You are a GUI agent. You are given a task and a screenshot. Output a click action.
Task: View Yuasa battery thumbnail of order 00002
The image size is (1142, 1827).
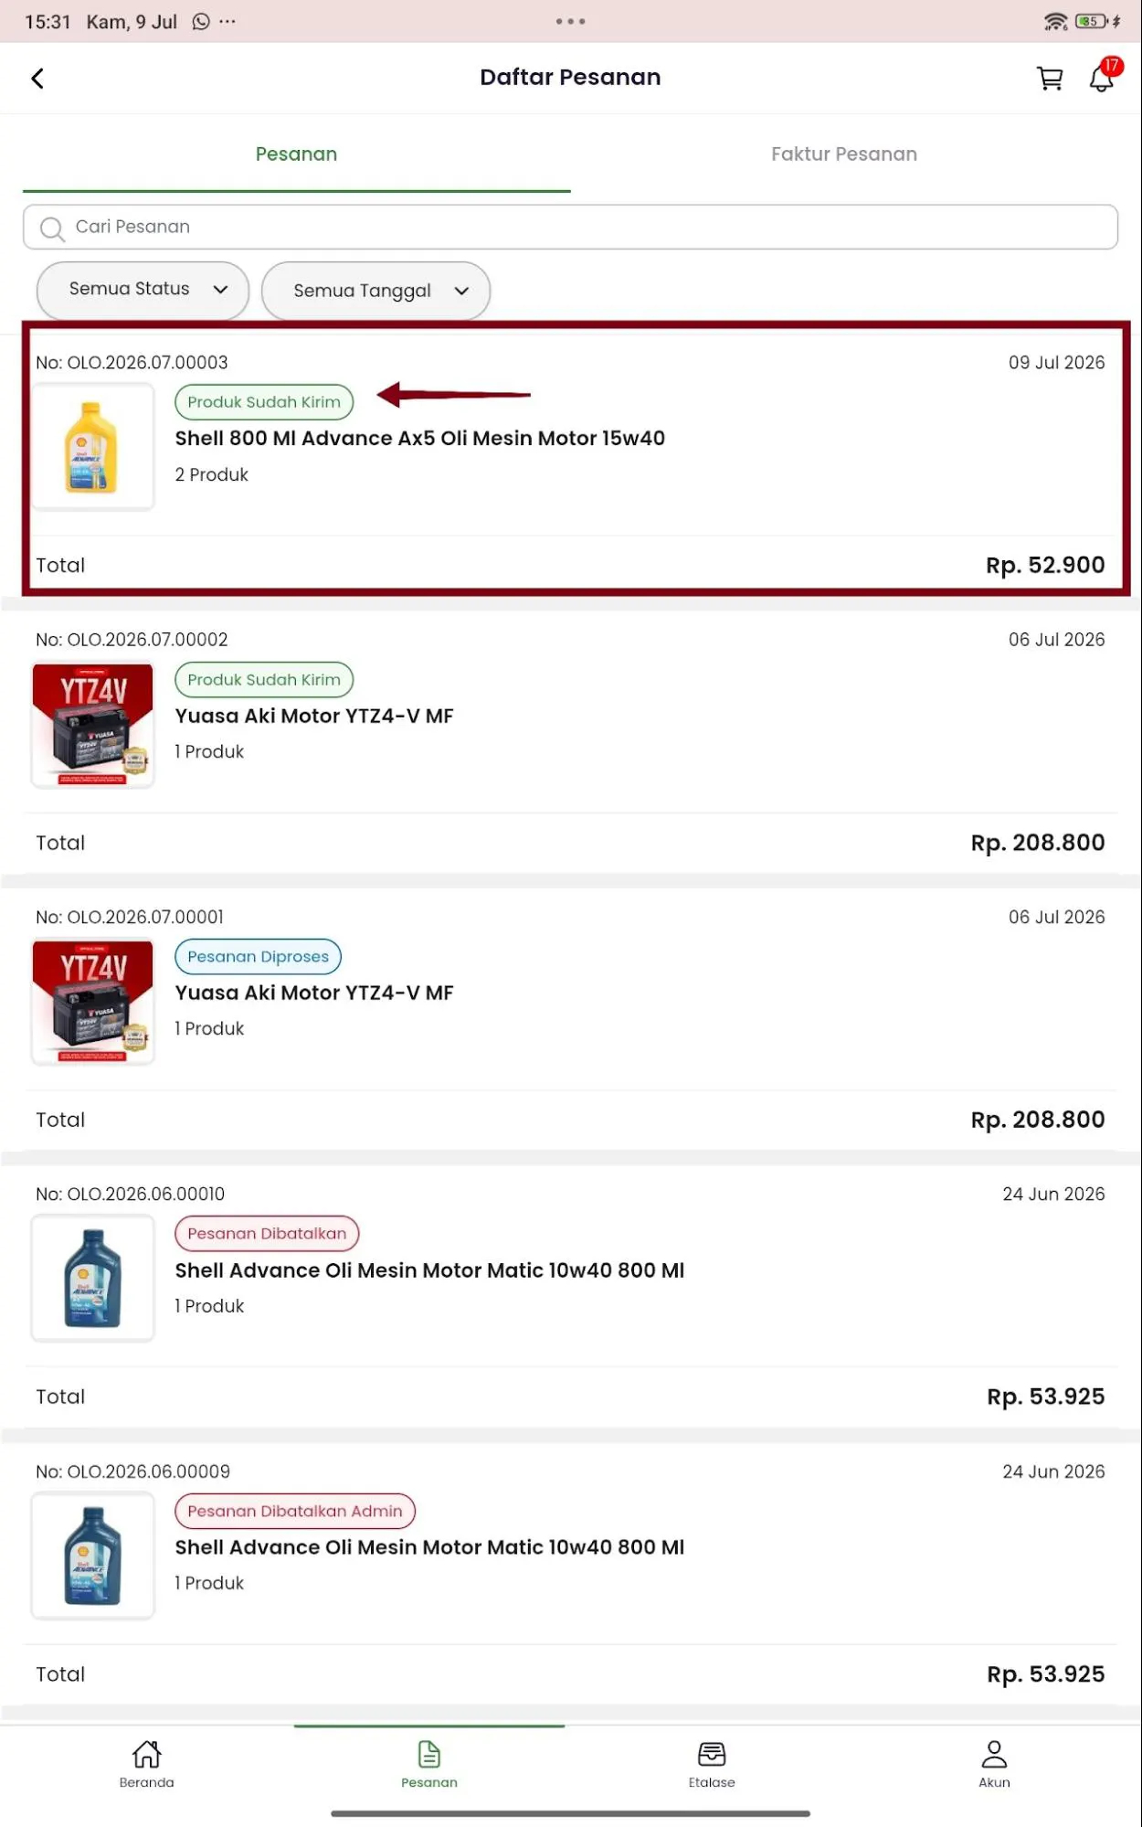pos(92,725)
